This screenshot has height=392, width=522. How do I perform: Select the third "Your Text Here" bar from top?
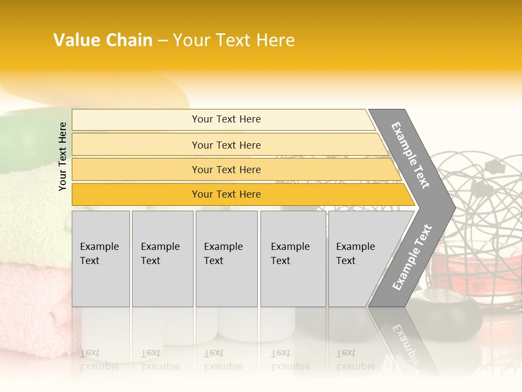pyautogui.click(x=226, y=169)
